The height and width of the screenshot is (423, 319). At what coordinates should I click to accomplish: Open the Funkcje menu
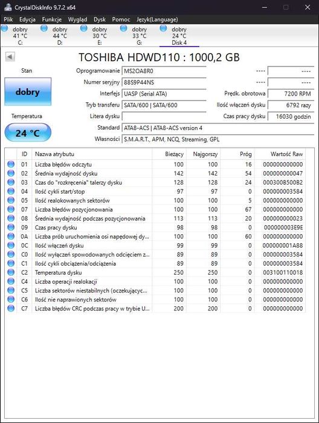[52, 19]
